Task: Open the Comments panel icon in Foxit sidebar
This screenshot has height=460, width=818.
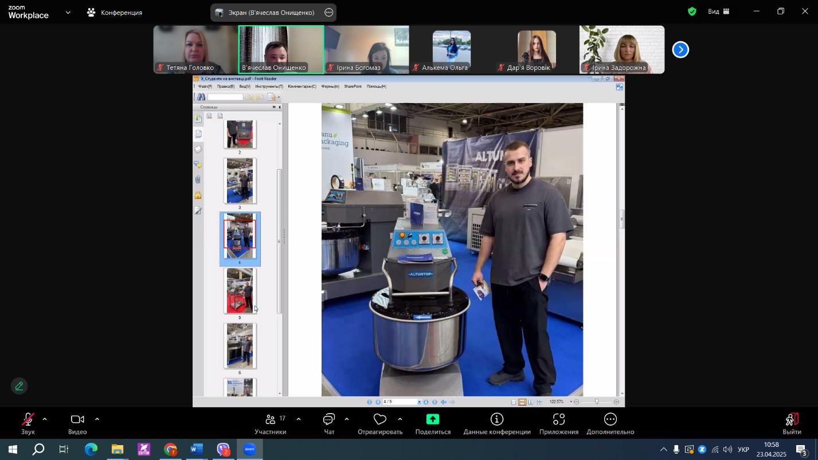Action: [198, 164]
